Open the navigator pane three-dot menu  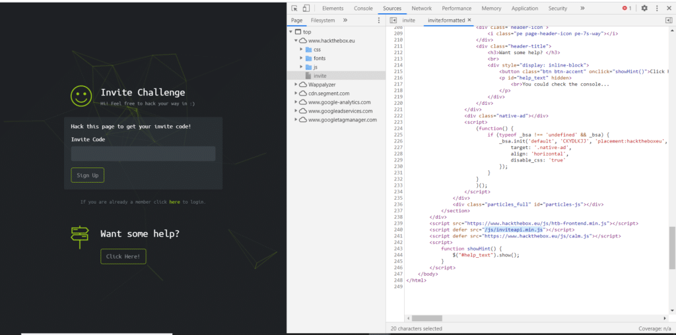tap(379, 20)
